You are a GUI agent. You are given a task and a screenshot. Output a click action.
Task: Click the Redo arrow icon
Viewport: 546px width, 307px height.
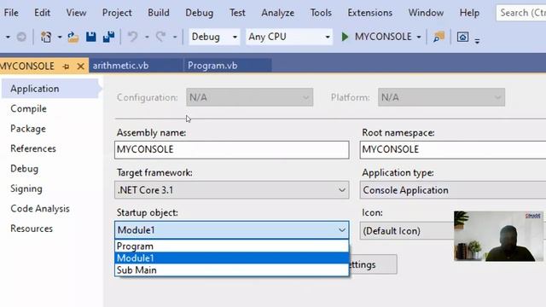[160, 37]
